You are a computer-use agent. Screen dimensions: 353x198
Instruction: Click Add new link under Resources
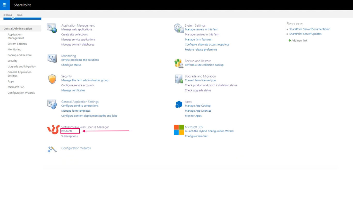point(300,40)
